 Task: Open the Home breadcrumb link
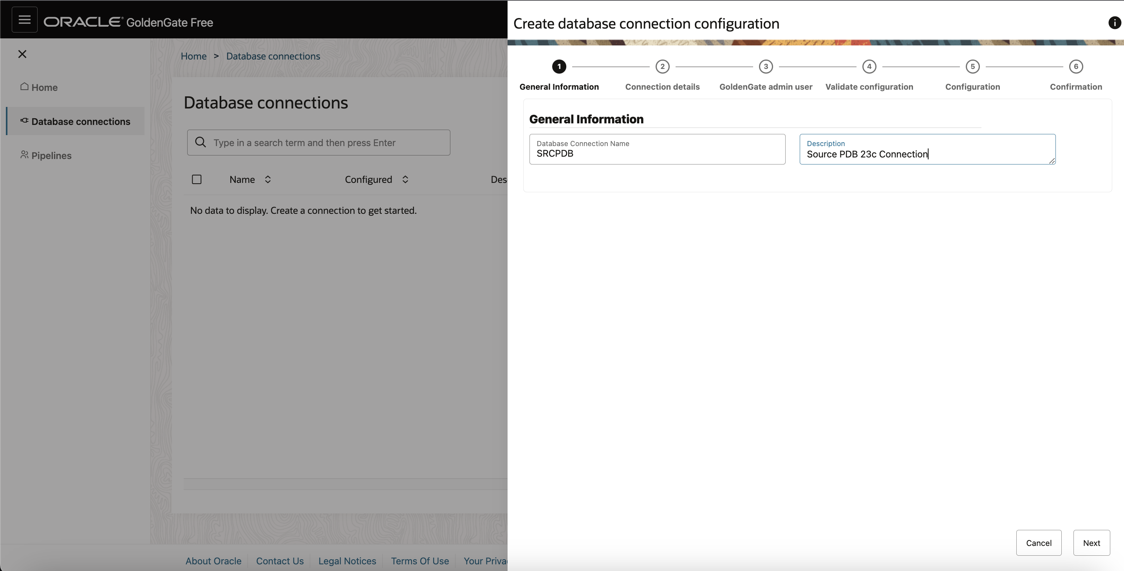pyautogui.click(x=193, y=56)
